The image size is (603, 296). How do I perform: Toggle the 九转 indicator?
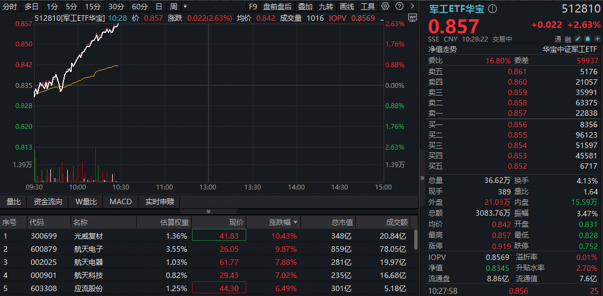coord(326,7)
